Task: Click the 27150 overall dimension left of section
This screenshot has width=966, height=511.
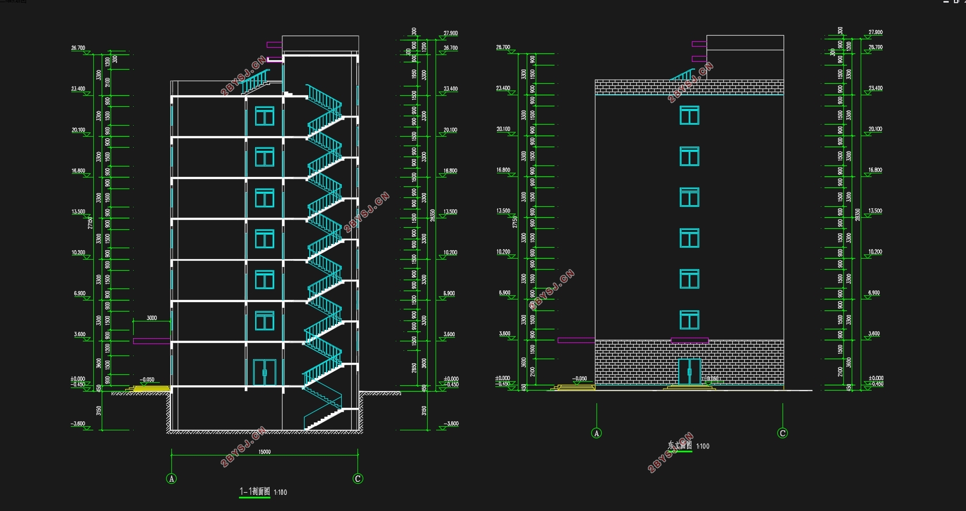Action: [90, 223]
